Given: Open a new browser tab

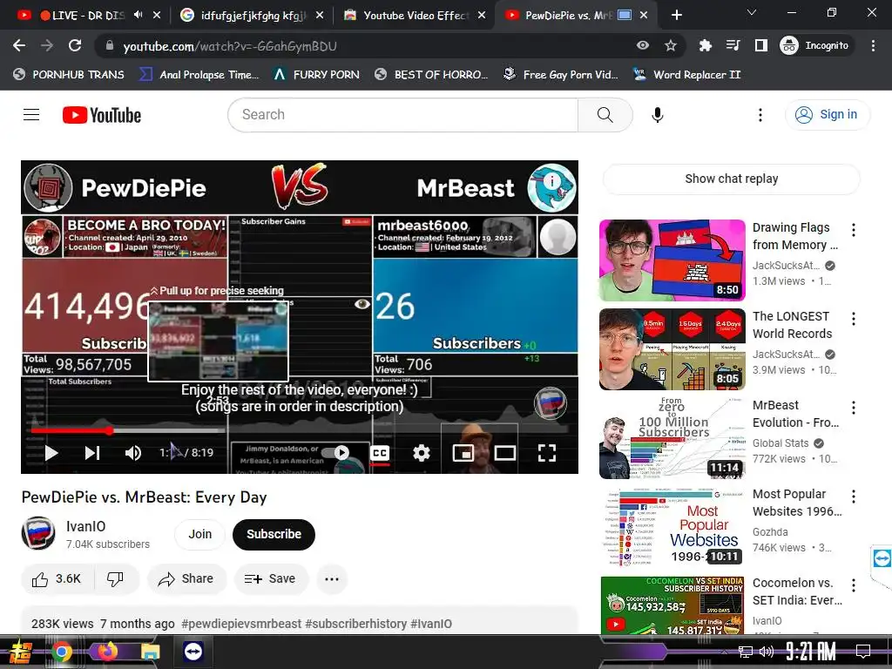Looking at the screenshot, I should (x=676, y=16).
